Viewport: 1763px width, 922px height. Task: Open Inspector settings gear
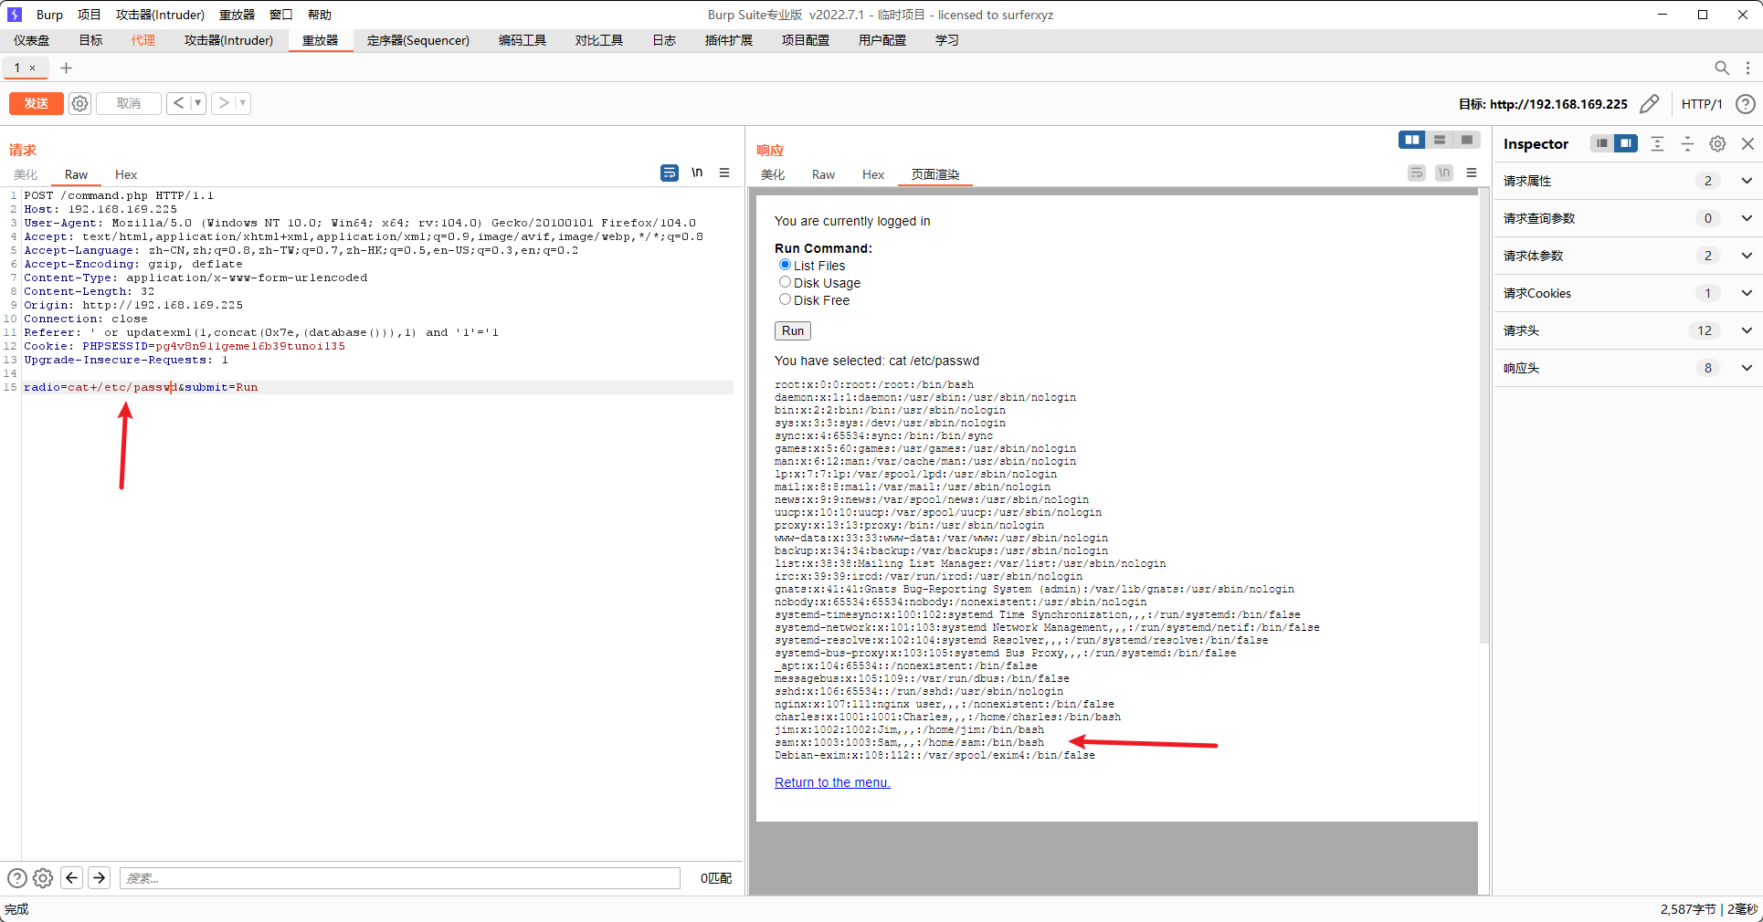click(1717, 143)
